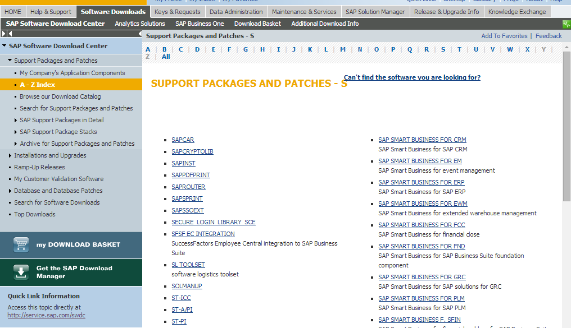Expand Archive for Support Packages and Patches

point(16,144)
